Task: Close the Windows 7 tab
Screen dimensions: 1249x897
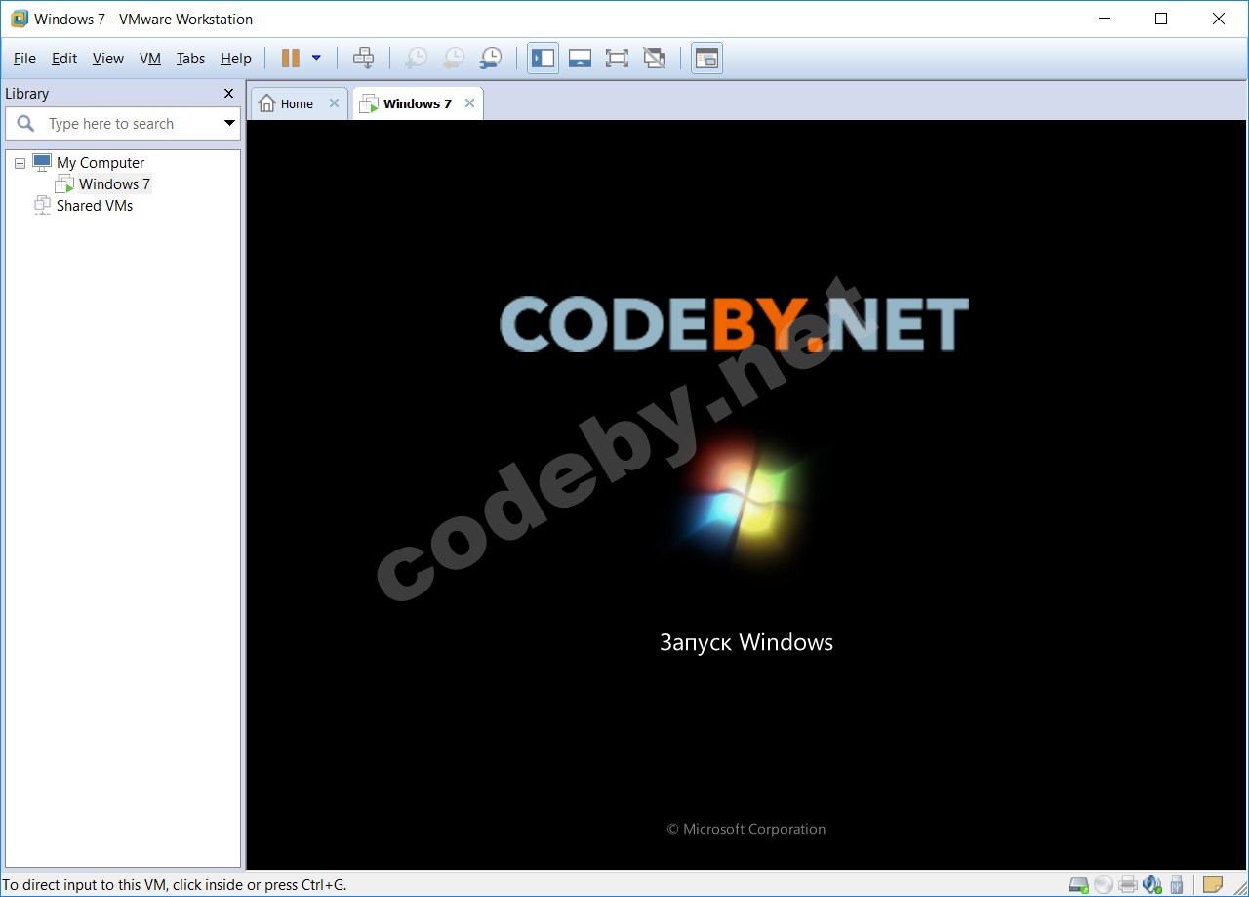Action: click(x=469, y=103)
